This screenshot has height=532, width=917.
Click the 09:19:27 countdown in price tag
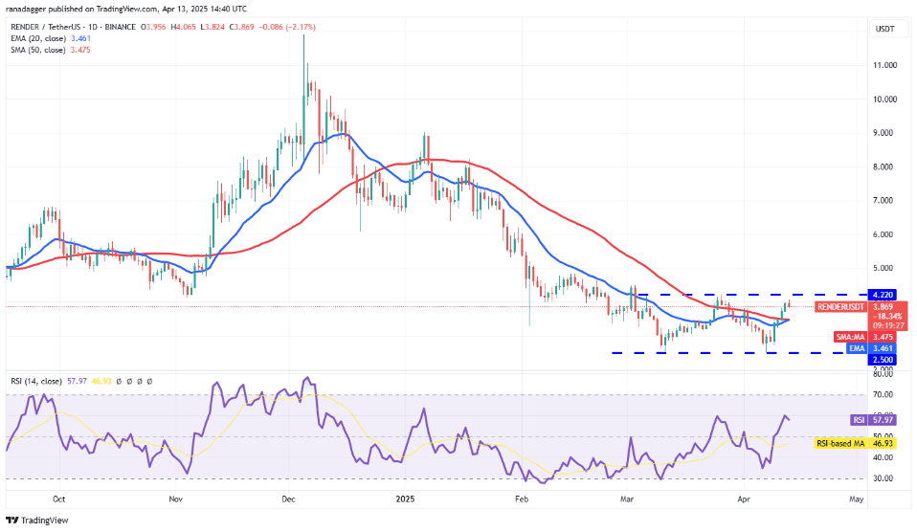coord(887,325)
